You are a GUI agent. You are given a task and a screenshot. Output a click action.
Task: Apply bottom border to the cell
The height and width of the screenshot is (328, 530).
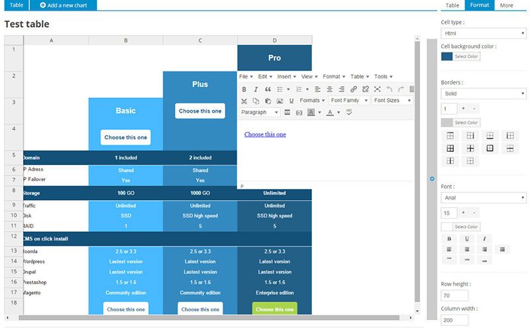click(x=490, y=136)
